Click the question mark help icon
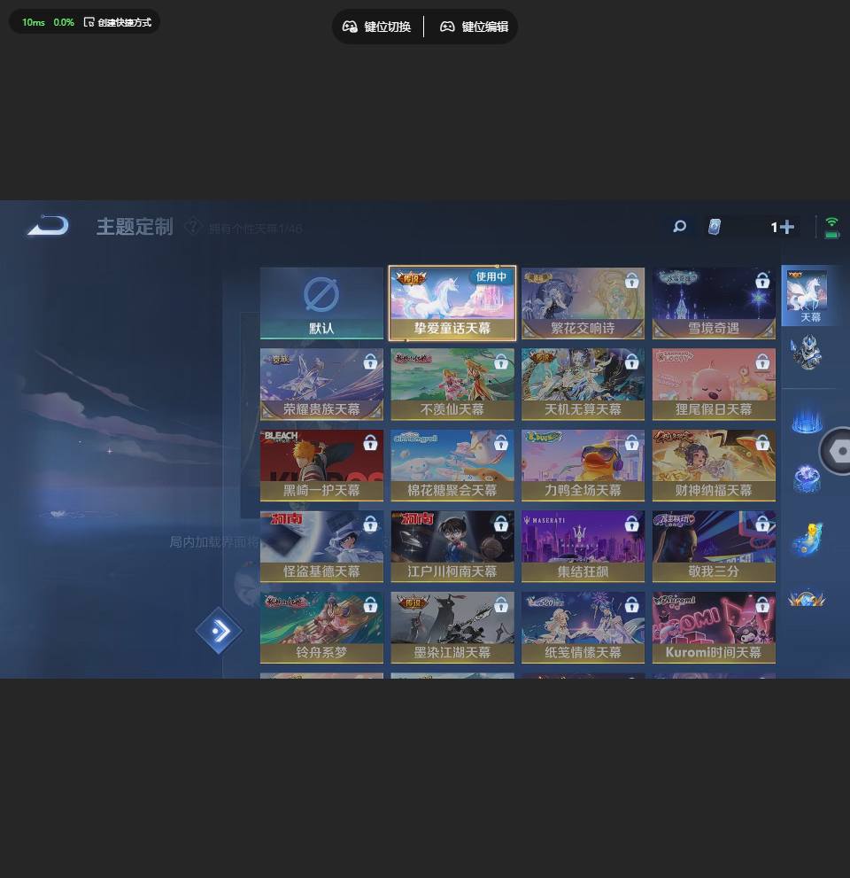850x878 pixels. 193,227
